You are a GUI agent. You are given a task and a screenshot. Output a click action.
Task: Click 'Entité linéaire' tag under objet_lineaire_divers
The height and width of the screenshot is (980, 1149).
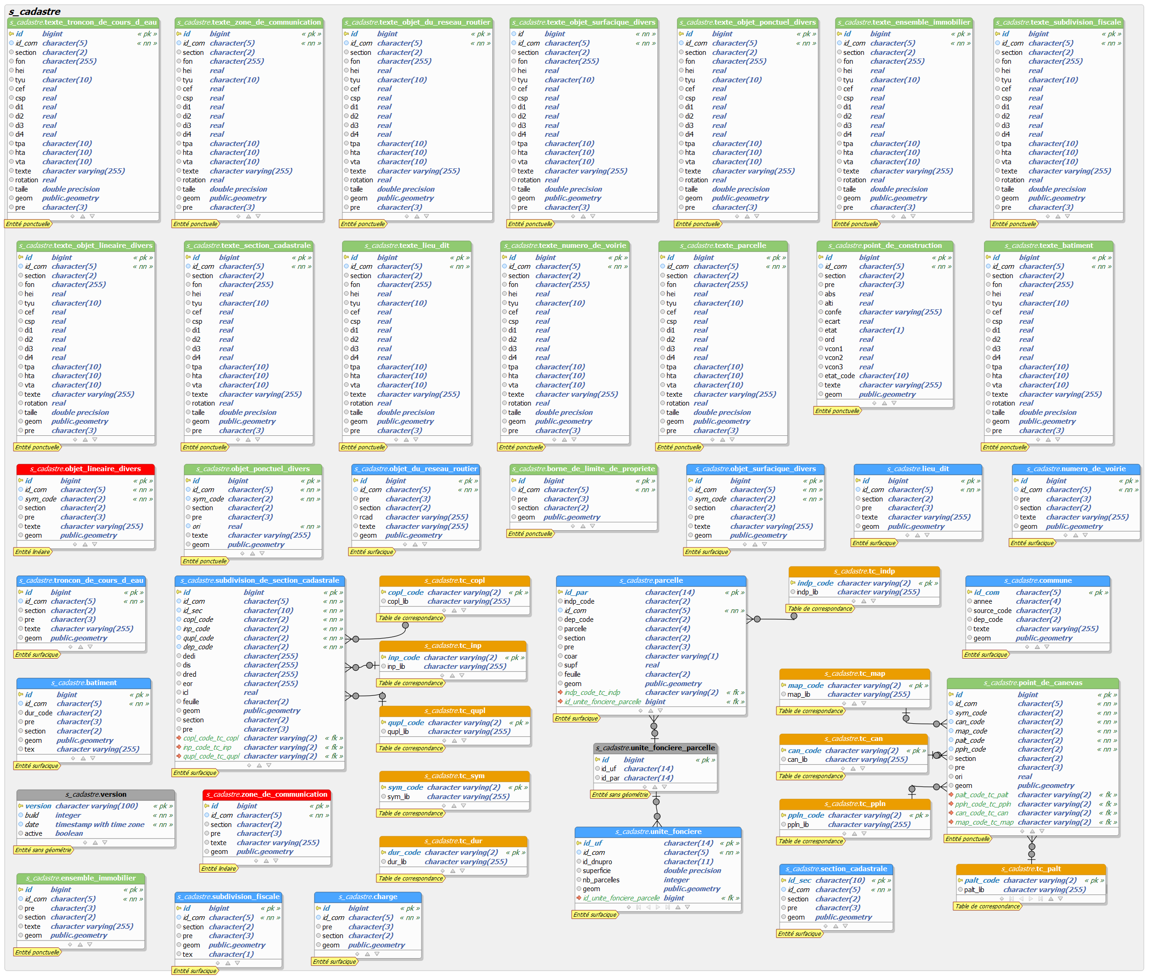(x=33, y=552)
